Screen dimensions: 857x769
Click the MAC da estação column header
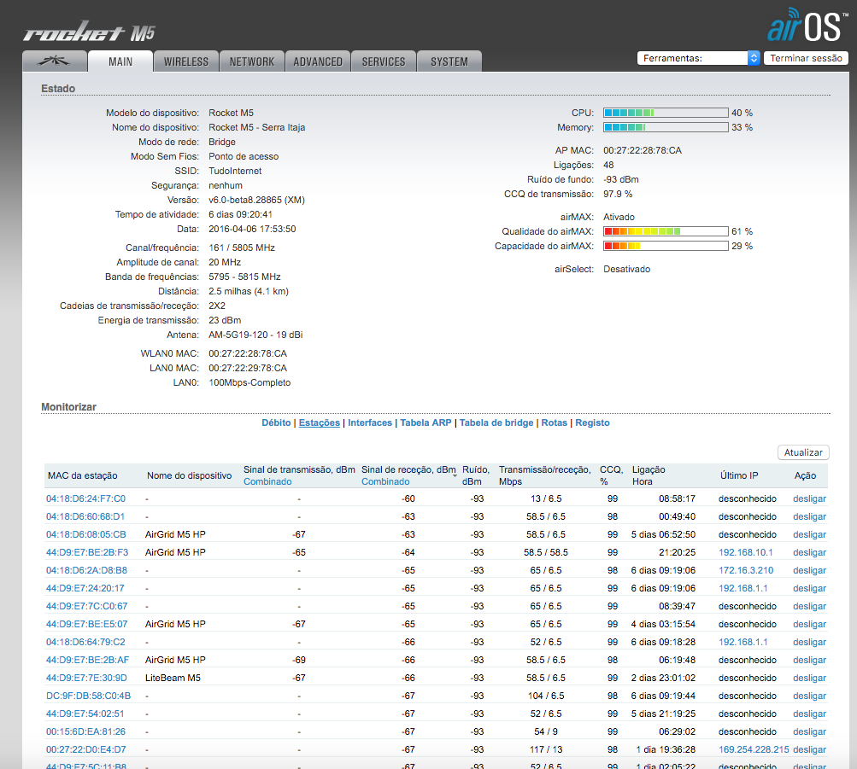click(x=83, y=475)
